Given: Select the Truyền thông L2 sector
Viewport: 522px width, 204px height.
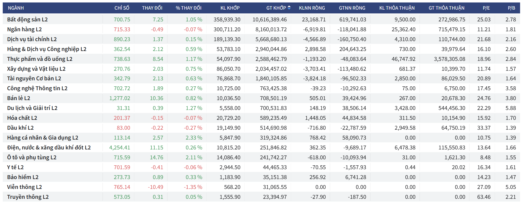Looking at the screenshot, I should tap(28, 197).
